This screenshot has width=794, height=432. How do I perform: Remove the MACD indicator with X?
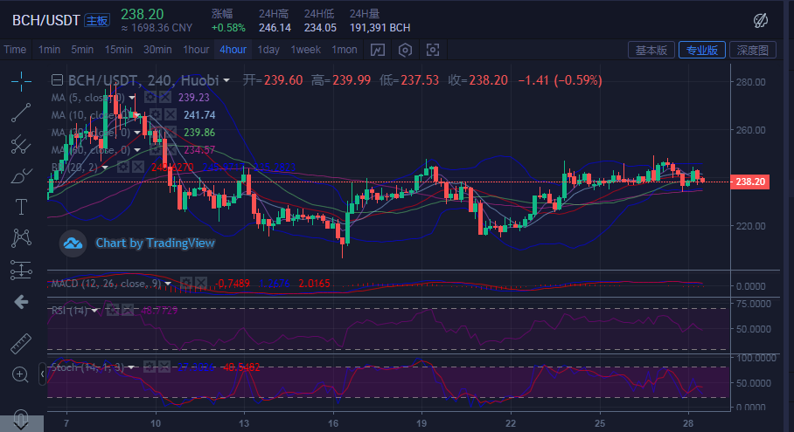pyautogui.click(x=201, y=283)
